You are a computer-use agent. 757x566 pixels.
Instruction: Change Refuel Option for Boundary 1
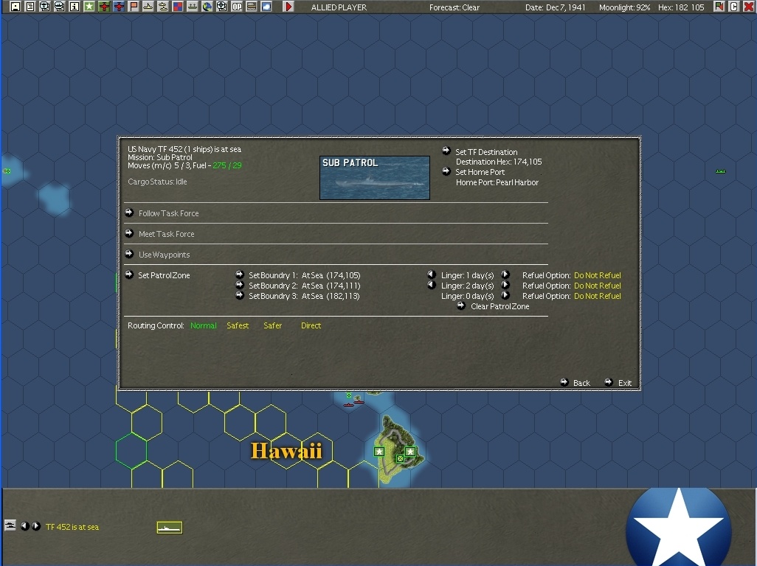597,275
